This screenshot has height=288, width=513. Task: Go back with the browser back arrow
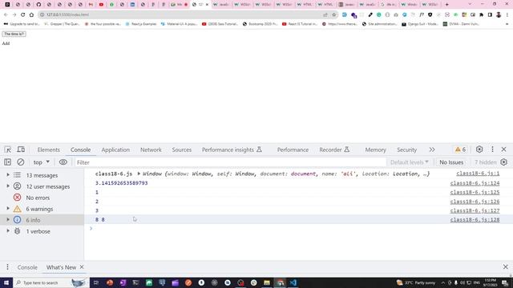click(6, 14)
